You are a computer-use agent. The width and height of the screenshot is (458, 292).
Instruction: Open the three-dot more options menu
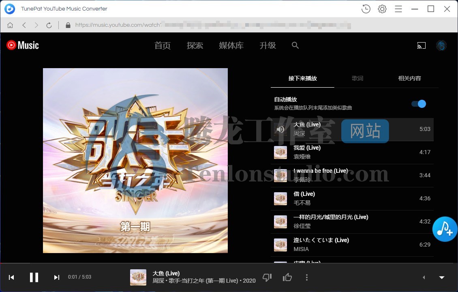pos(307,277)
